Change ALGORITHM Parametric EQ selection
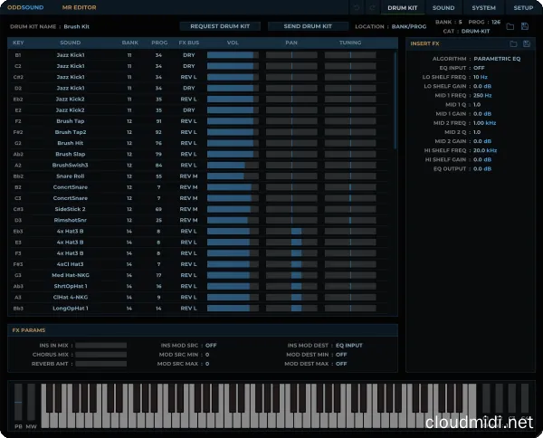This screenshot has width=543, height=438. [x=497, y=59]
